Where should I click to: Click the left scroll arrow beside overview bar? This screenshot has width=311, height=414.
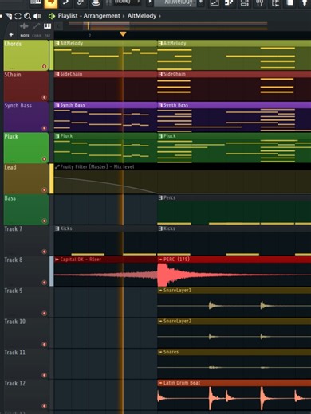pos(59,26)
